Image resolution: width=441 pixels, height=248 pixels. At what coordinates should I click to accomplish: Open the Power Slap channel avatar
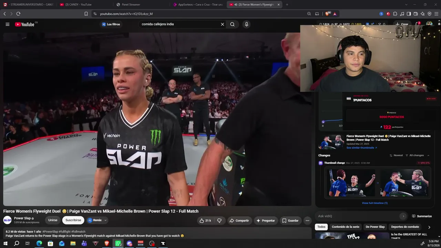(x=7, y=220)
